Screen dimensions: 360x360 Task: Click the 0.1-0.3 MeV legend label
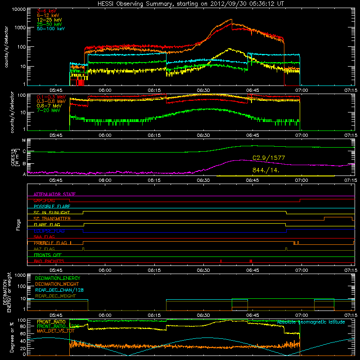click(51, 97)
